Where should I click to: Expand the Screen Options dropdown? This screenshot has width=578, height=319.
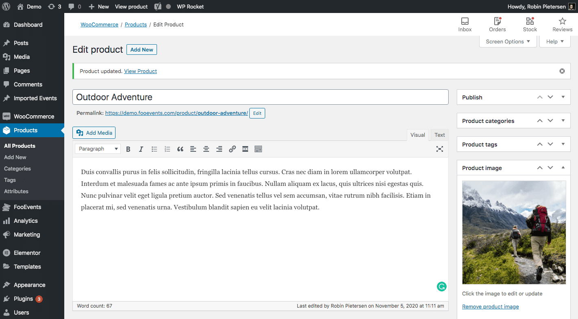(508, 41)
